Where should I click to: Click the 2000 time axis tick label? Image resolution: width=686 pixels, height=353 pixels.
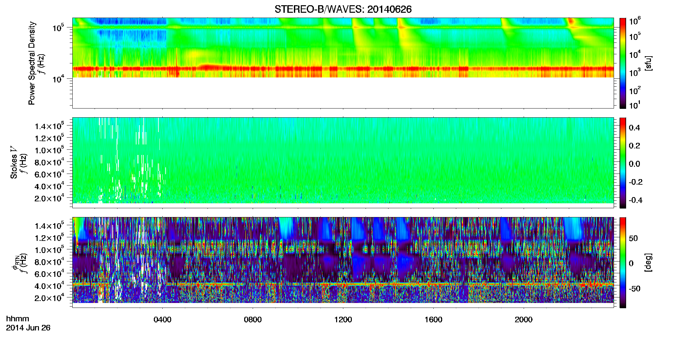click(x=524, y=320)
